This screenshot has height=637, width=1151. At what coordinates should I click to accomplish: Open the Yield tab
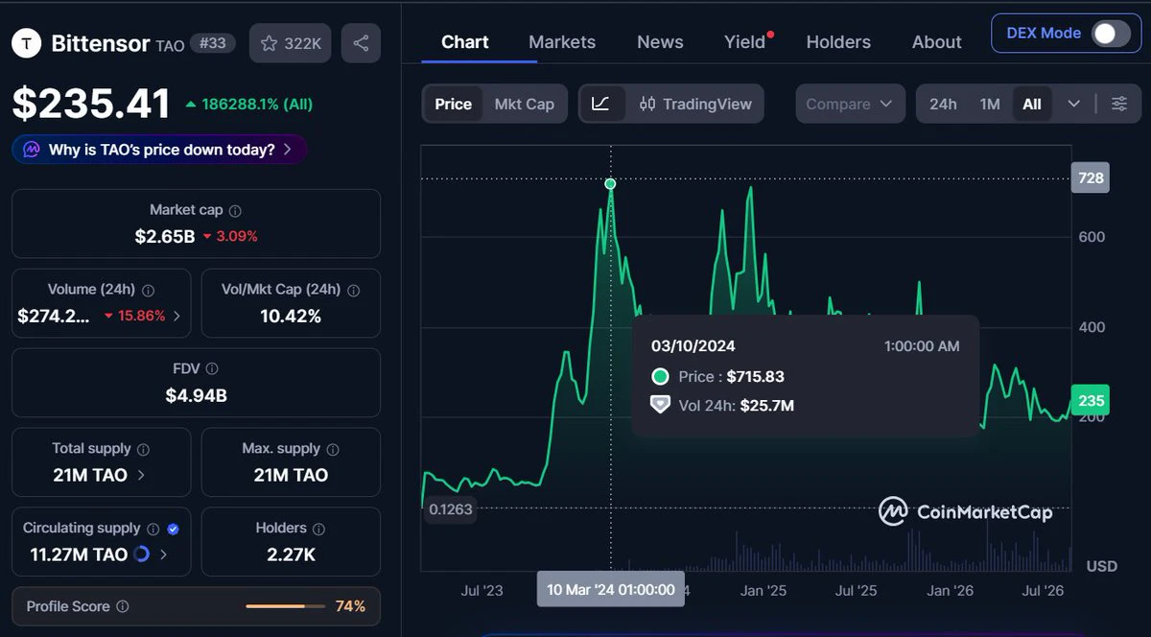point(745,42)
